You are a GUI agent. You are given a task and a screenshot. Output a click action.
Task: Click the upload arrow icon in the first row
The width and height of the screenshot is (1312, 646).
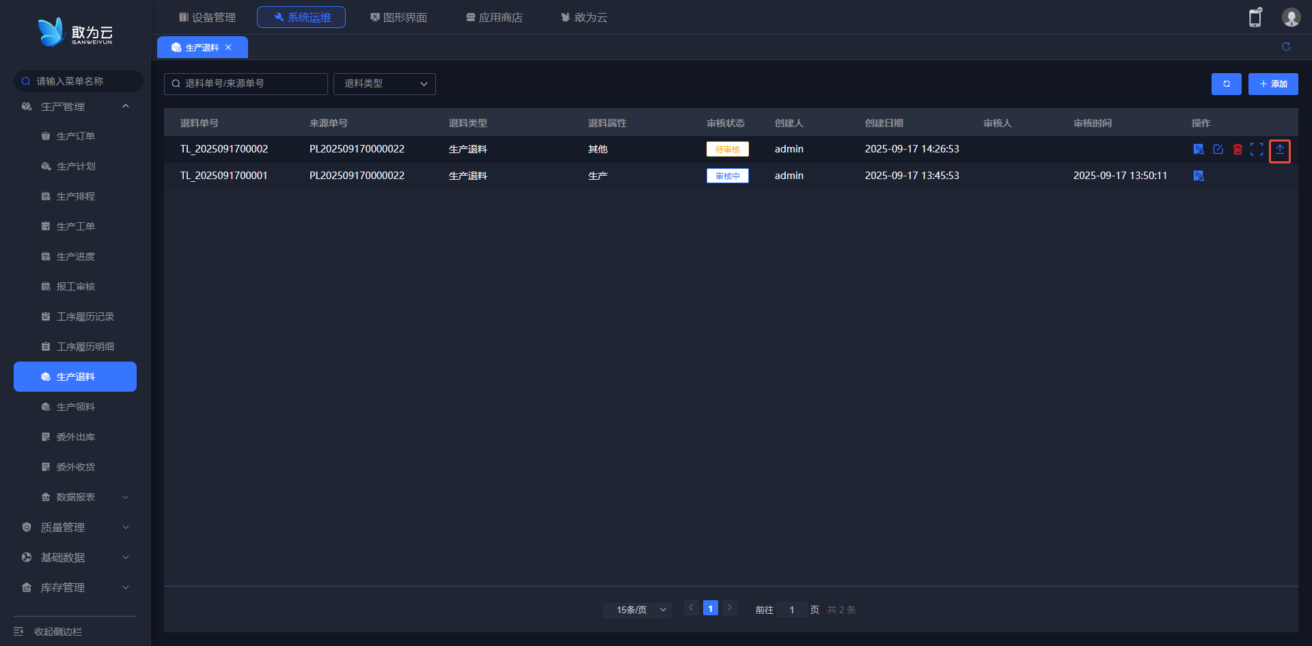tap(1279, 150)
